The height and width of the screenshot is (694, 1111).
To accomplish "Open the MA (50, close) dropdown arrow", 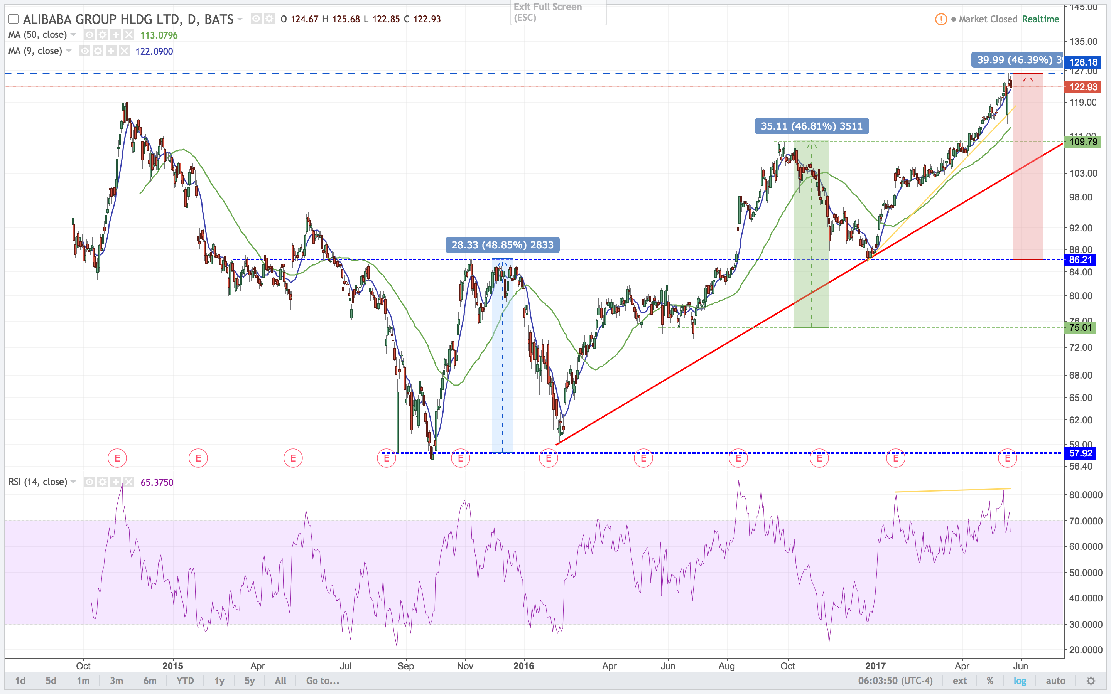I will click(x=73, y=35).
